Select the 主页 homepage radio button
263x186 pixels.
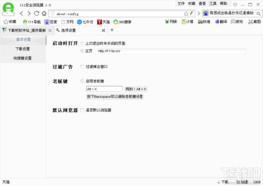click(x=82, y=51)
